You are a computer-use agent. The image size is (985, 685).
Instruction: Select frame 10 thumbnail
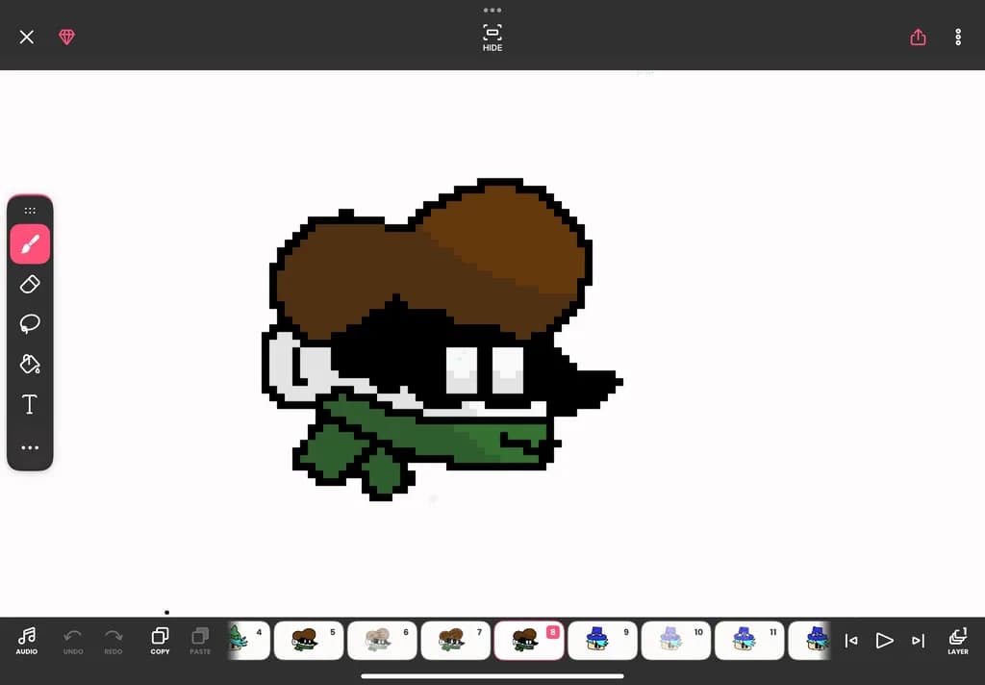point(676,641)
